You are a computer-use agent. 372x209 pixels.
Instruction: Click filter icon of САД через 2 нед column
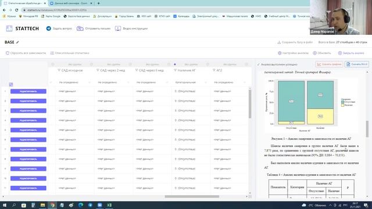[98, 70]
